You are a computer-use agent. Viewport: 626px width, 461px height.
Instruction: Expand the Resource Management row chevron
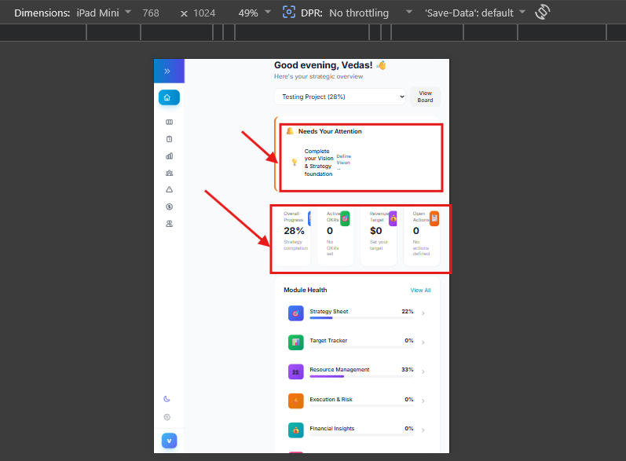pos(423,371)
